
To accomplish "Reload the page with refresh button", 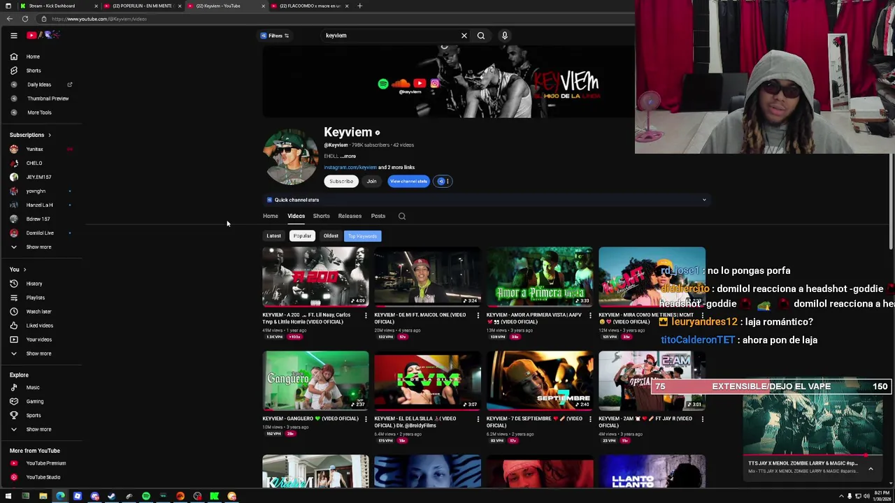I will [25, 19].
